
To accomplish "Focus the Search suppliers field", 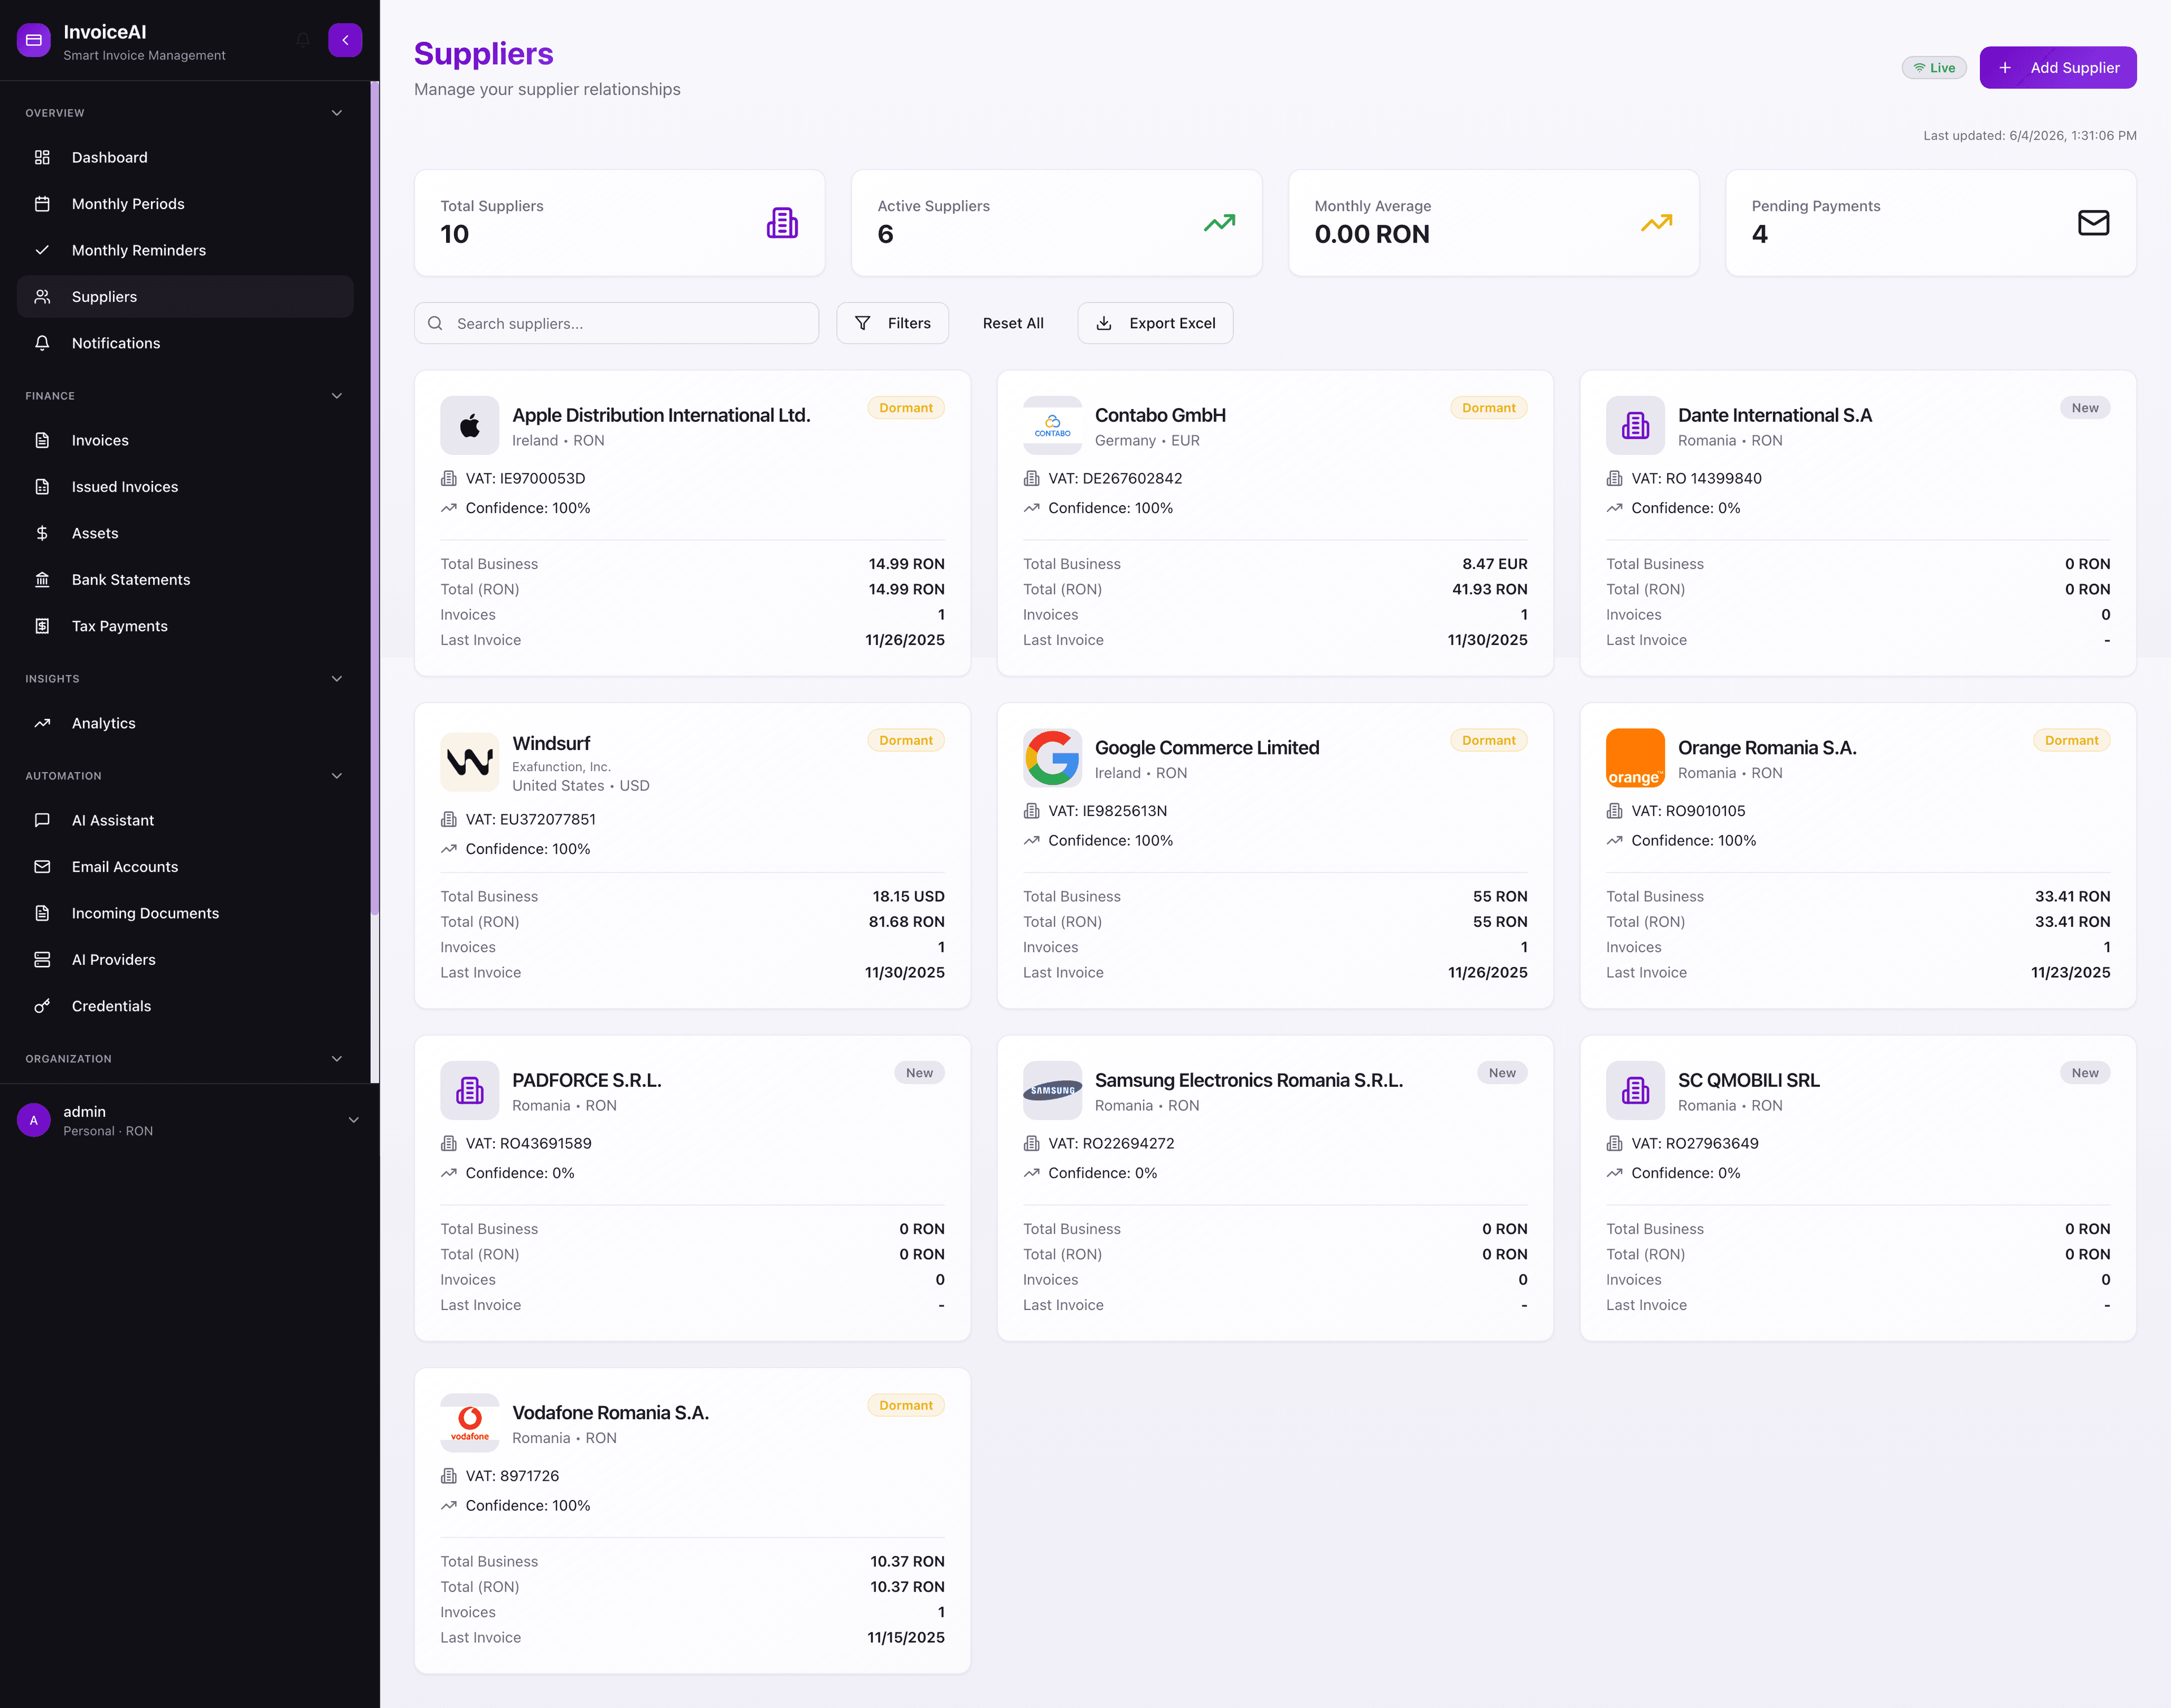I will pyautogui.click(x=616, y=323).
